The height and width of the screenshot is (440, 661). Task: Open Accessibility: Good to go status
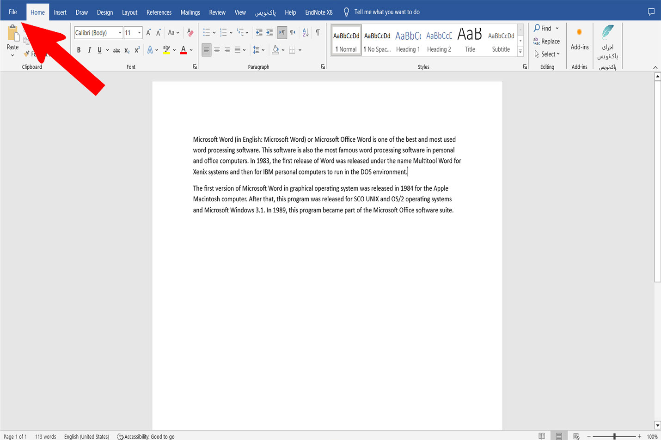coord(146,436)
